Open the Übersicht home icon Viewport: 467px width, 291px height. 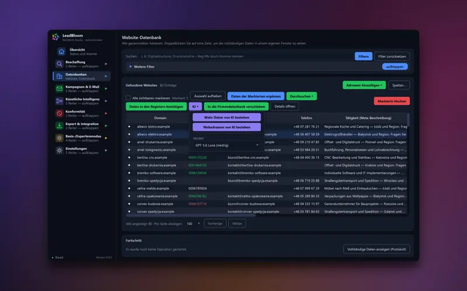(61, 52)
